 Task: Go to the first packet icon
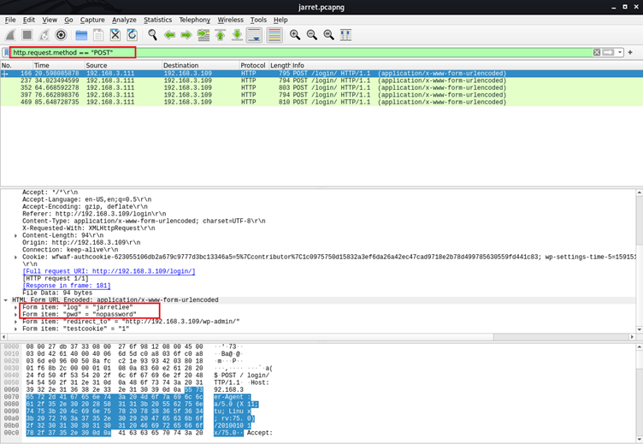point(220,35)
